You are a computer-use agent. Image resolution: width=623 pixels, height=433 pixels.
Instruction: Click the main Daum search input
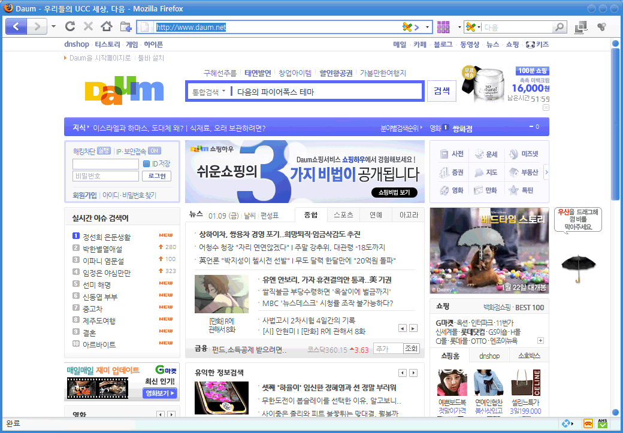pyautogui.click(x=328, y=92)
